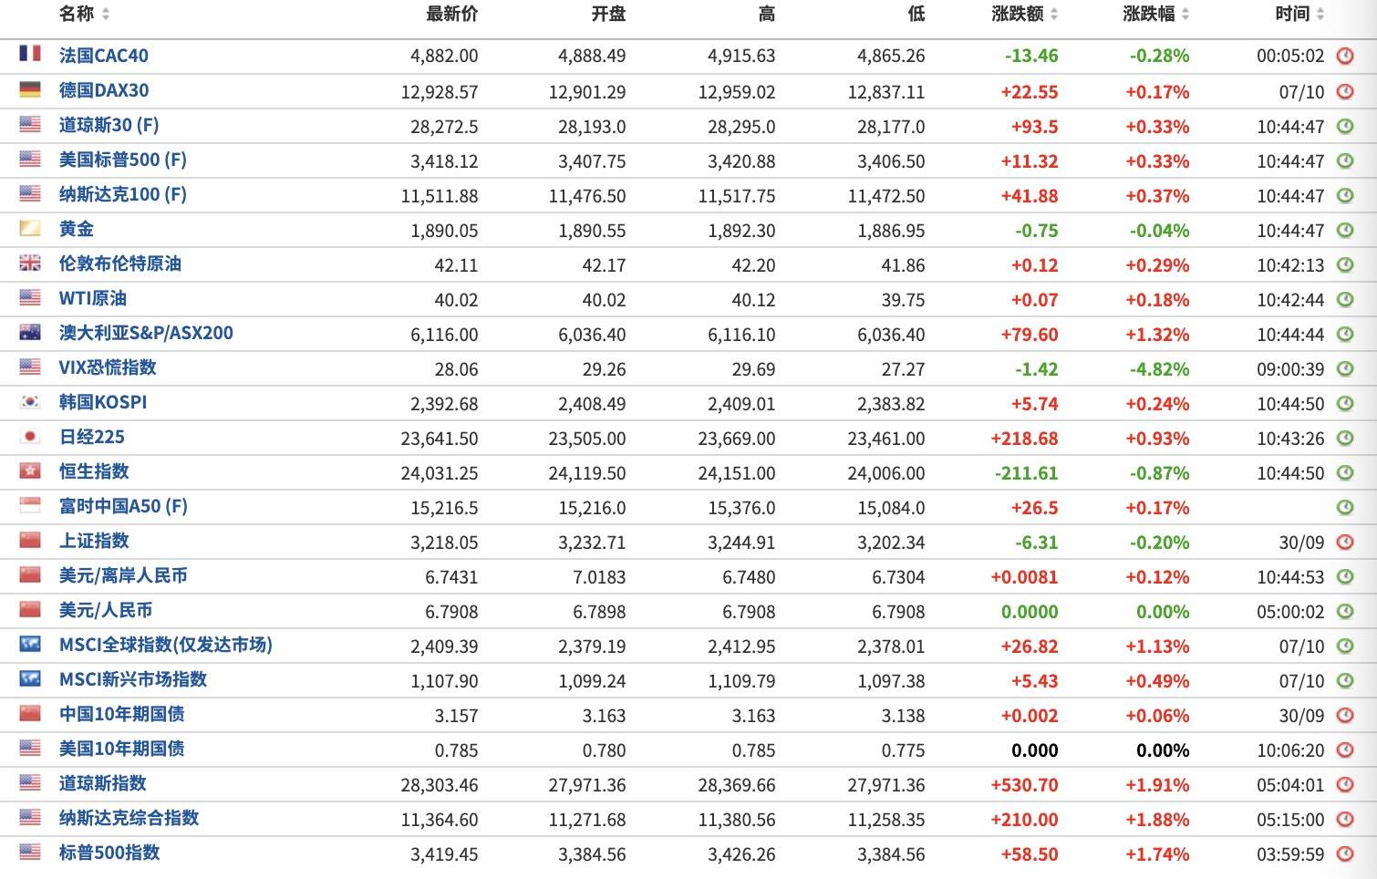Open the 道琼斯30 (F) futures link
Screen dimensions: 1377x879
pos(109,125)
